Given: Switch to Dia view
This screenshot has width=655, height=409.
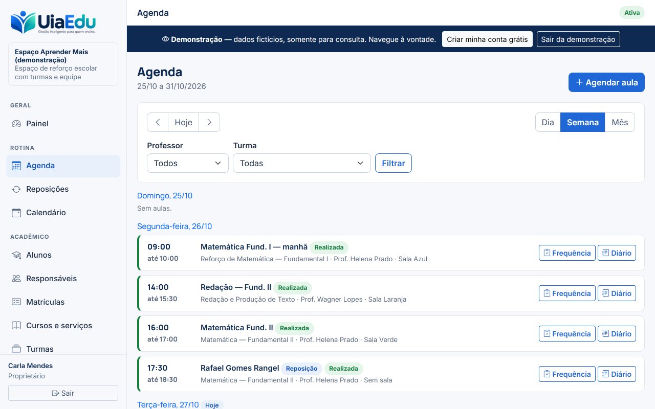Looking at the screenshot, I should [548, 122].
